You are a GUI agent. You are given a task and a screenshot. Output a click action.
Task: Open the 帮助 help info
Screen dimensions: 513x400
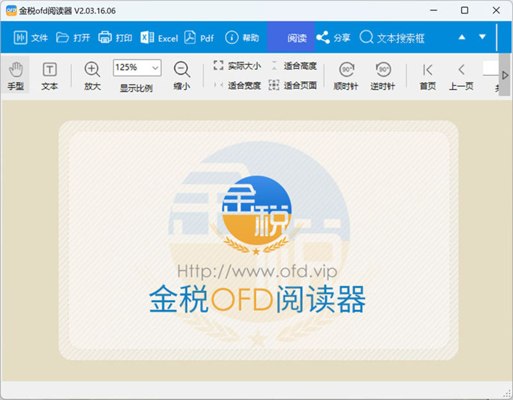point(242,38)
